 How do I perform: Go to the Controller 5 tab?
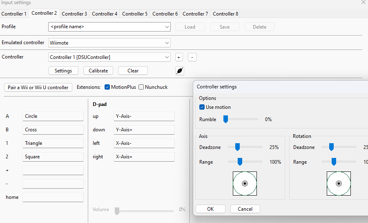click(135, 14)
